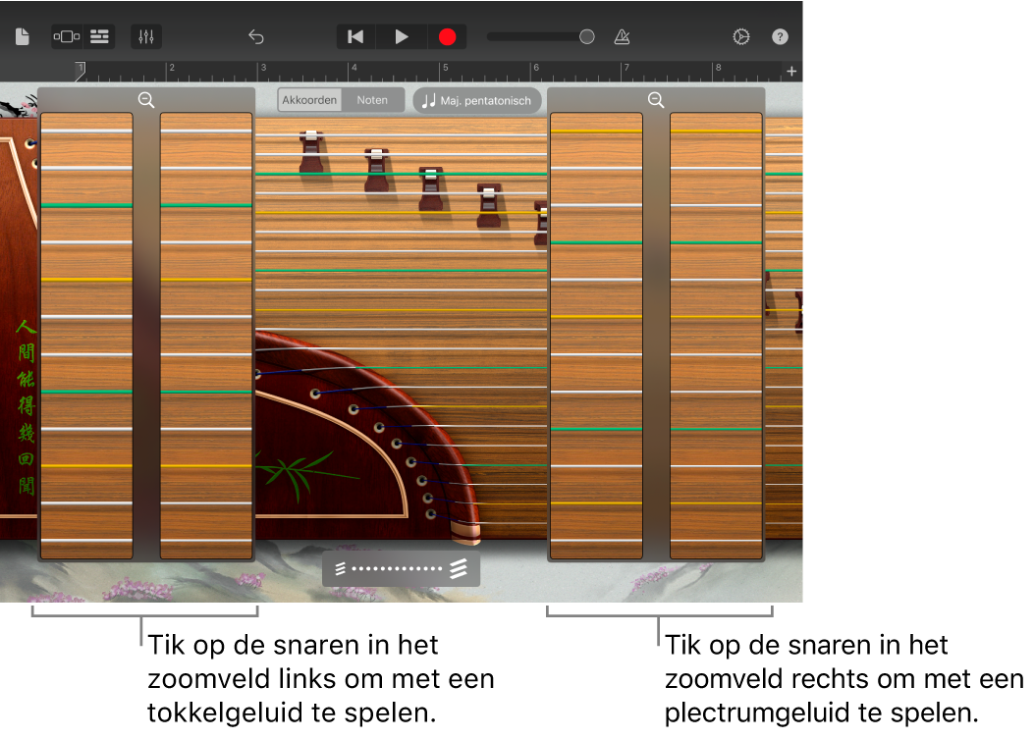Image resolution: width=1034 pixels, height=739 pixels.
Task: Zoom out on the left chord strip
Action: (x=146, y=99)
